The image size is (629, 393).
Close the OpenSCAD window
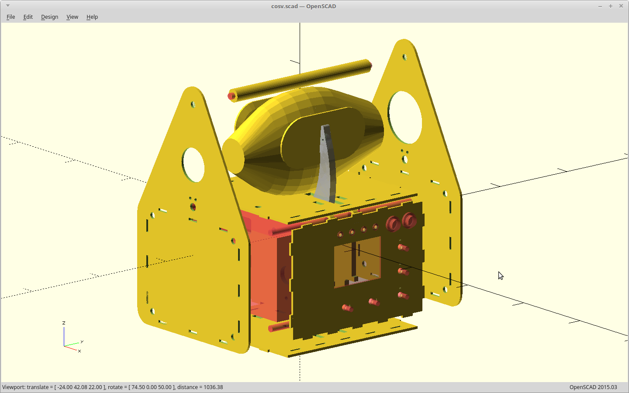pyautogui.click(x=621, y=6)
